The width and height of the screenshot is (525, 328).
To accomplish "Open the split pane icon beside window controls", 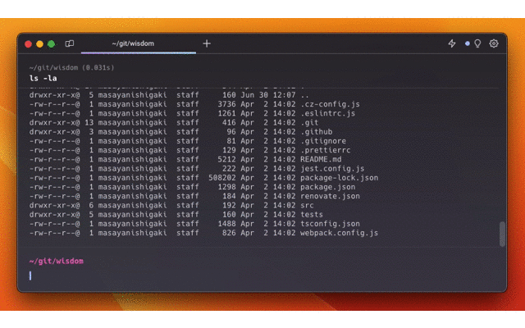I will point(70,43).
